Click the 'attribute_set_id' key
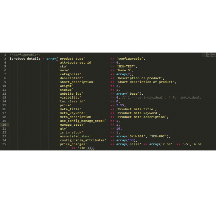 pos(75,62)
